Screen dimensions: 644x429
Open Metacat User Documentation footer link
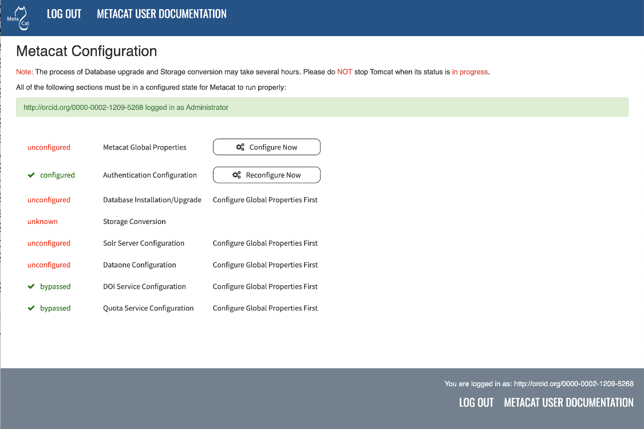568,403
